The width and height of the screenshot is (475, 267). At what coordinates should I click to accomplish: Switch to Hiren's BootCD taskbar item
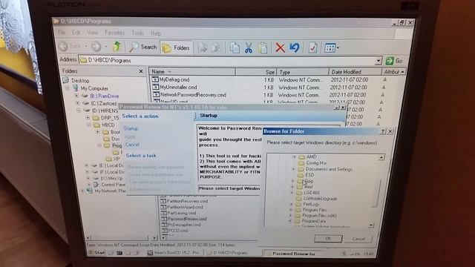[174, 252]
